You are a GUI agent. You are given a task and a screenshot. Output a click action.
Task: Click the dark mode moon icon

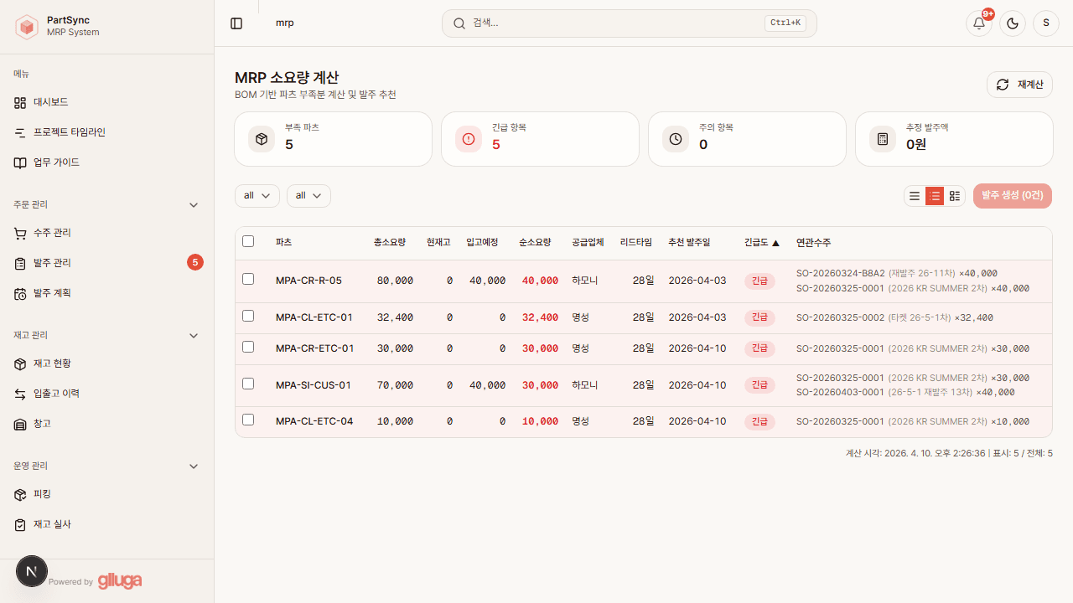coord(1012,23)
